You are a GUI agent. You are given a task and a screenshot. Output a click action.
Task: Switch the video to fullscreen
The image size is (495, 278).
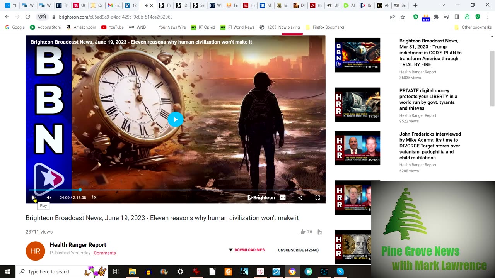pos(317,198)
